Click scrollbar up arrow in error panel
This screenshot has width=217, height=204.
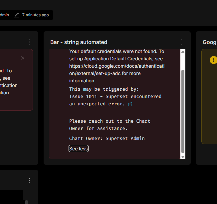(183, 52)
